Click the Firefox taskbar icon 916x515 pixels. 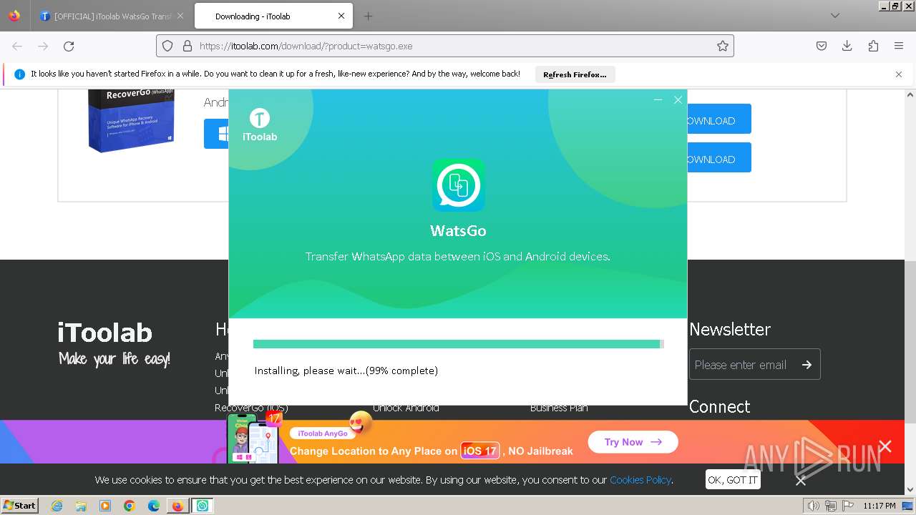click(x=177, y=506)
